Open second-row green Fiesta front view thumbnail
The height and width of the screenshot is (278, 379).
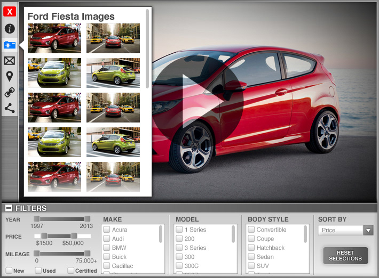pos(54,73)
